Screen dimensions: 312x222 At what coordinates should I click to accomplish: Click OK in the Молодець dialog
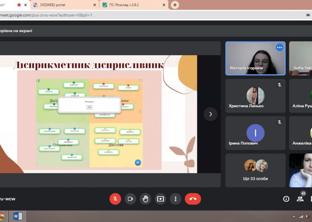click(89, 107)
